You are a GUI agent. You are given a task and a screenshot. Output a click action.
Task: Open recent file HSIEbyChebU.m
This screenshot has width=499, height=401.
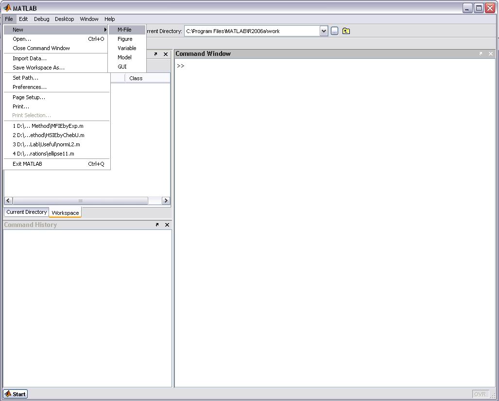(57, 135)
